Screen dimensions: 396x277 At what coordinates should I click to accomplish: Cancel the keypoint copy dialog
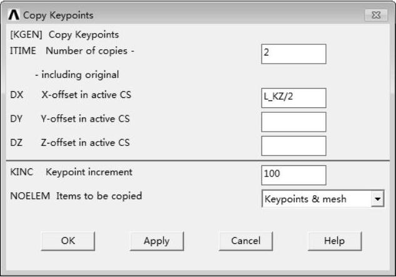coord(245,241)
